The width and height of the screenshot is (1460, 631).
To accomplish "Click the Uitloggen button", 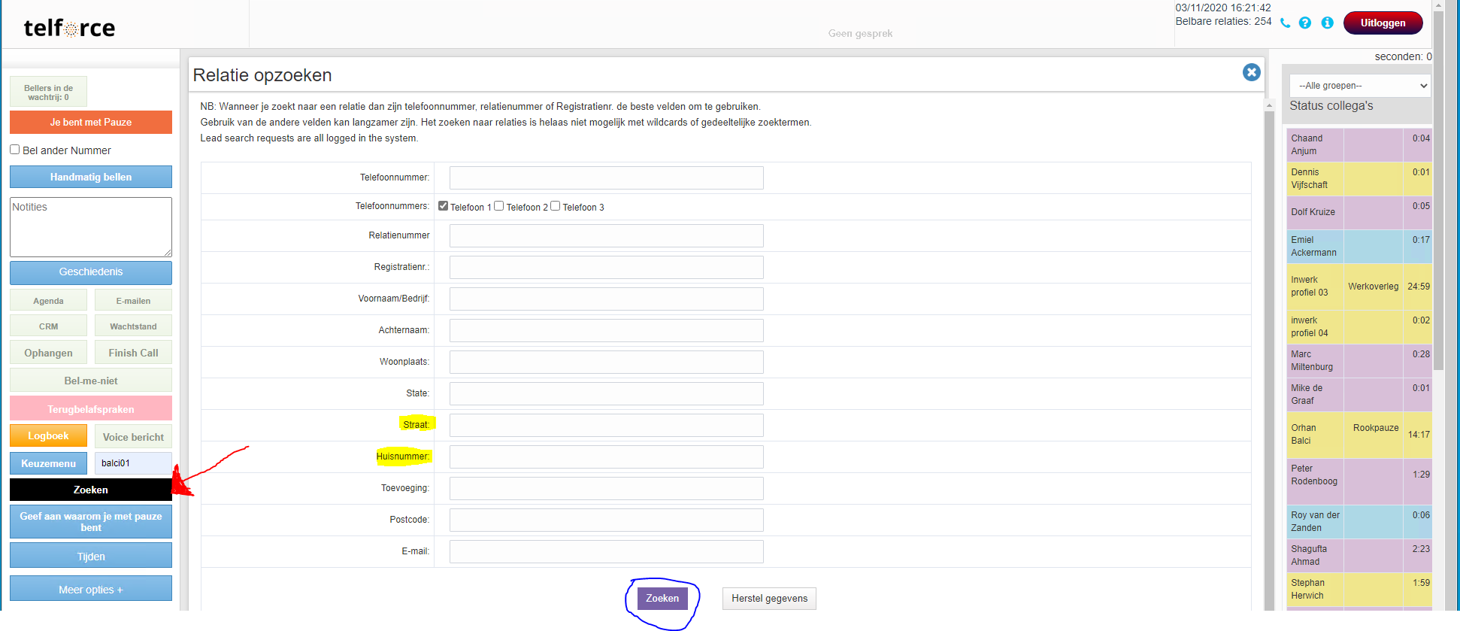I will pos(1383,23).
